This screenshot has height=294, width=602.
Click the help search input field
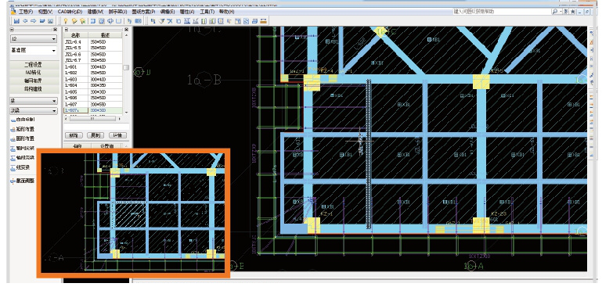pyautogui.click(x=502, y=12)
